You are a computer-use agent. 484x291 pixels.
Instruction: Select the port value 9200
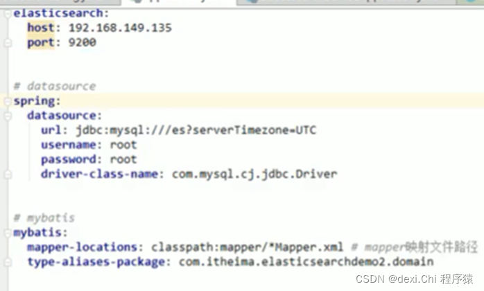[83, 42]
